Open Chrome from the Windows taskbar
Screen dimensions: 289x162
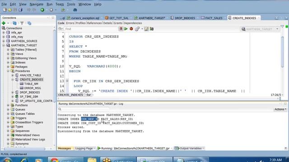[x=66, y=160]
